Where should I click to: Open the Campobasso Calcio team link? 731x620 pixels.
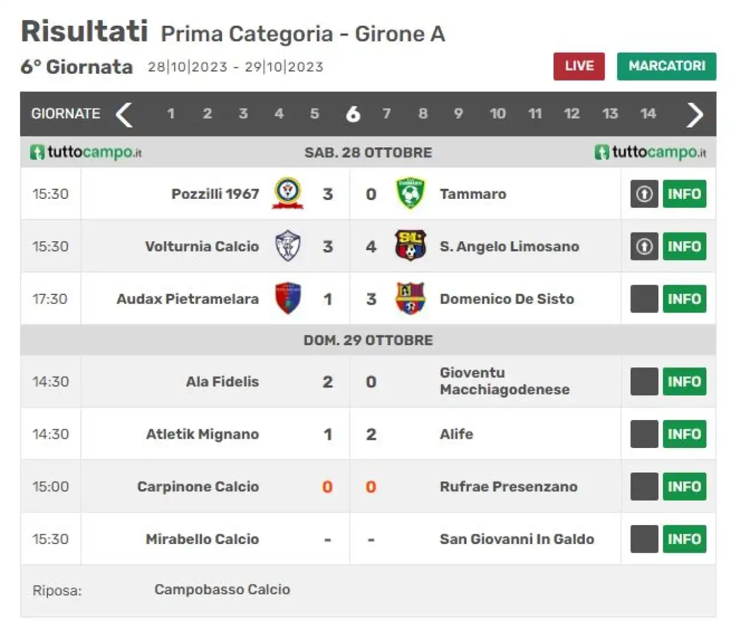(222, 590)
